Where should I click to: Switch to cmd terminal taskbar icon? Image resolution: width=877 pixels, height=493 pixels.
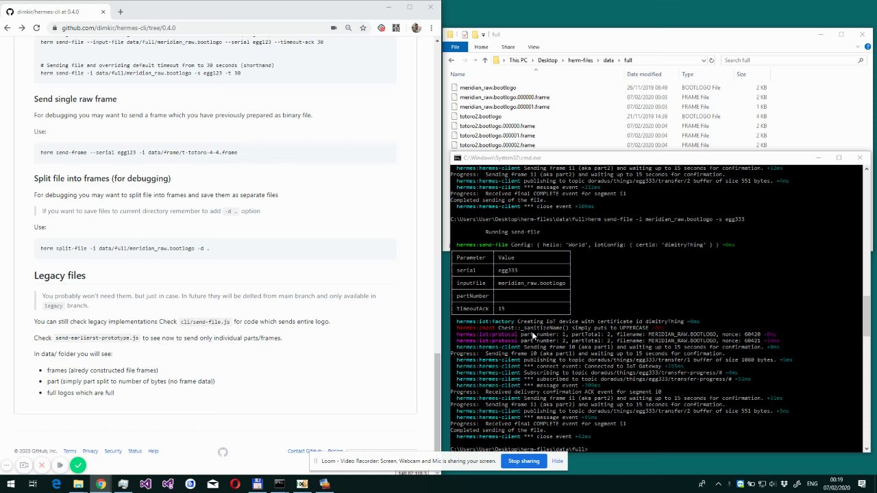(280, 484)
